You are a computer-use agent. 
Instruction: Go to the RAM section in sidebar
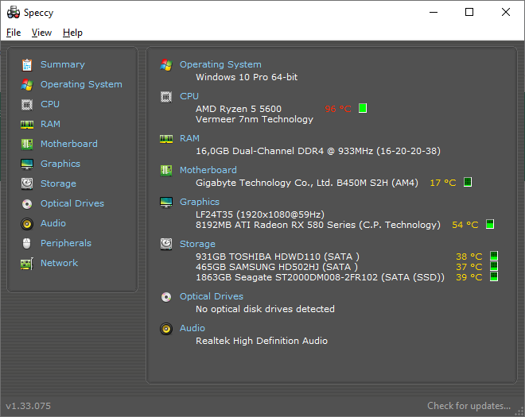[x=51, y=124]
